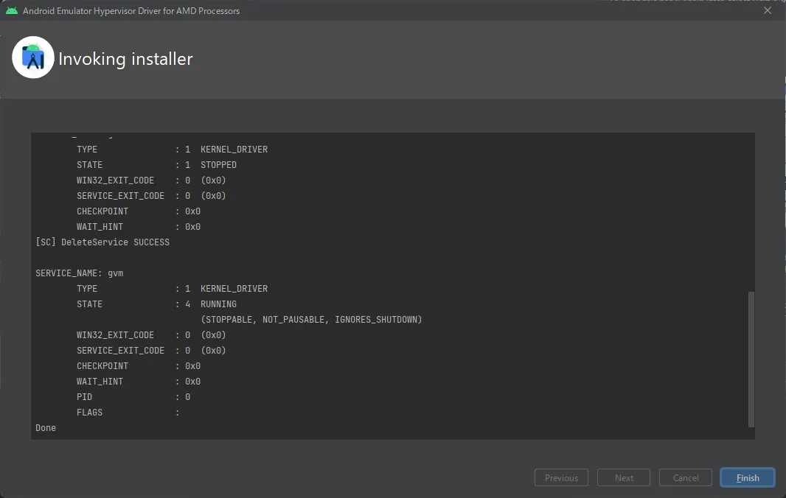Close the hypervisor driver installer window
This screenshot has width=786, height=498.
tap(768, 11)
